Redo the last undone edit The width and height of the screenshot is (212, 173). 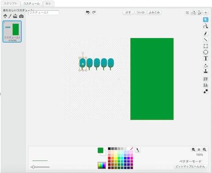point(94,12)
